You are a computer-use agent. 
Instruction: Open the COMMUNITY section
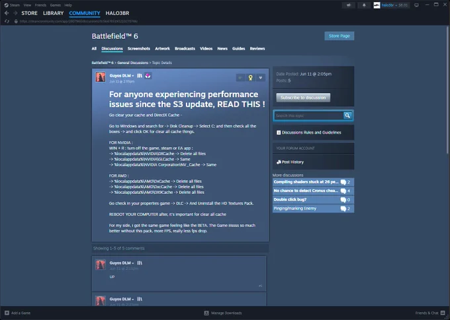85,13
